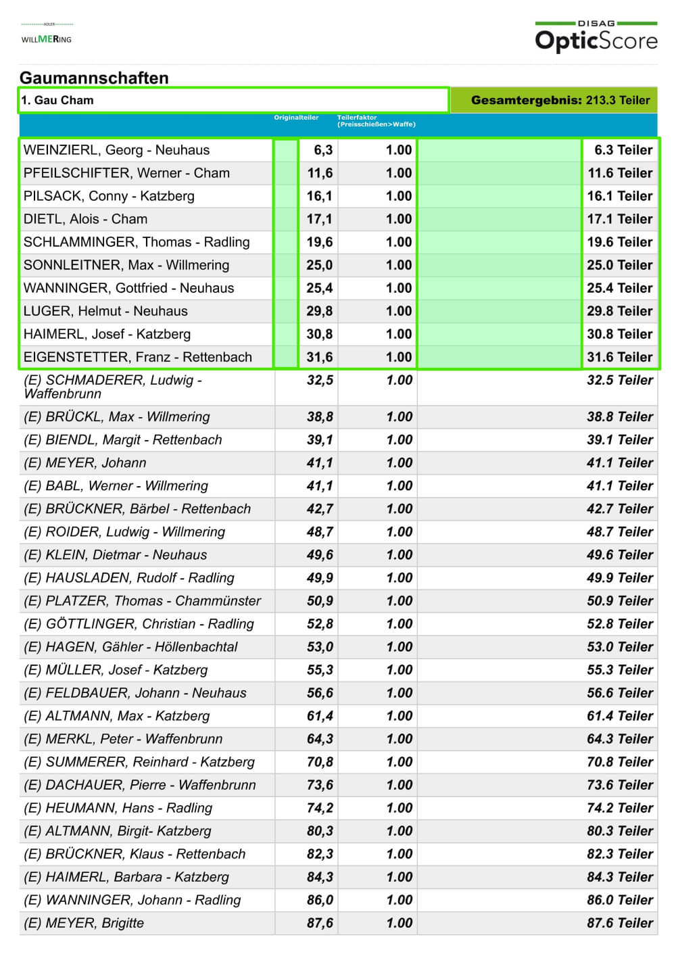This screenshot has width=676, height=956.
Task: Select the WEINZIERL, Georg - Neuhaus row
Action: pyautogui.click(x=116, y=150)
